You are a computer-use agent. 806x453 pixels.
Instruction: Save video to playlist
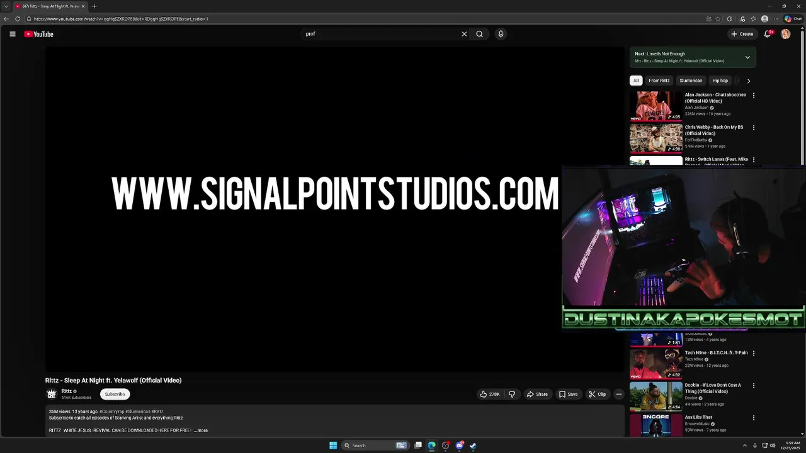click(x=568, y=394)
